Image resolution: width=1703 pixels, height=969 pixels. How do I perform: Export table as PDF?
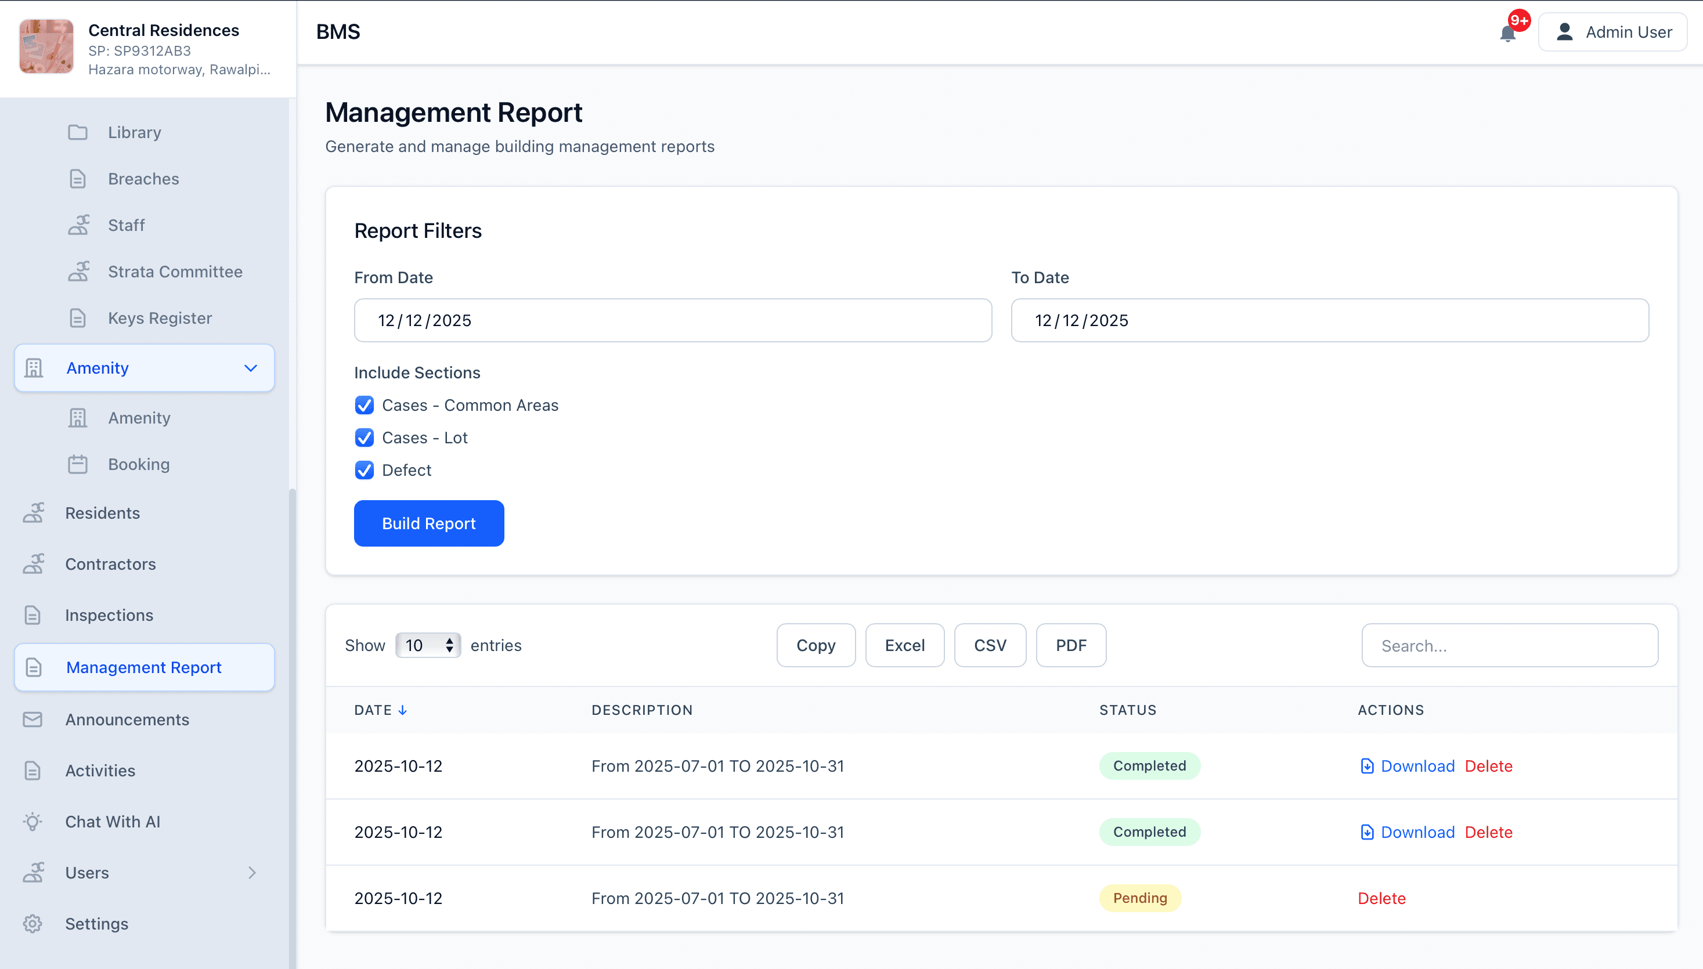(1070, 645)
